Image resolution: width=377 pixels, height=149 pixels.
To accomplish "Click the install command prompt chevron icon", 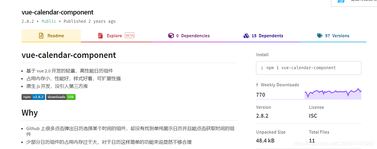I will click(262, 68).
